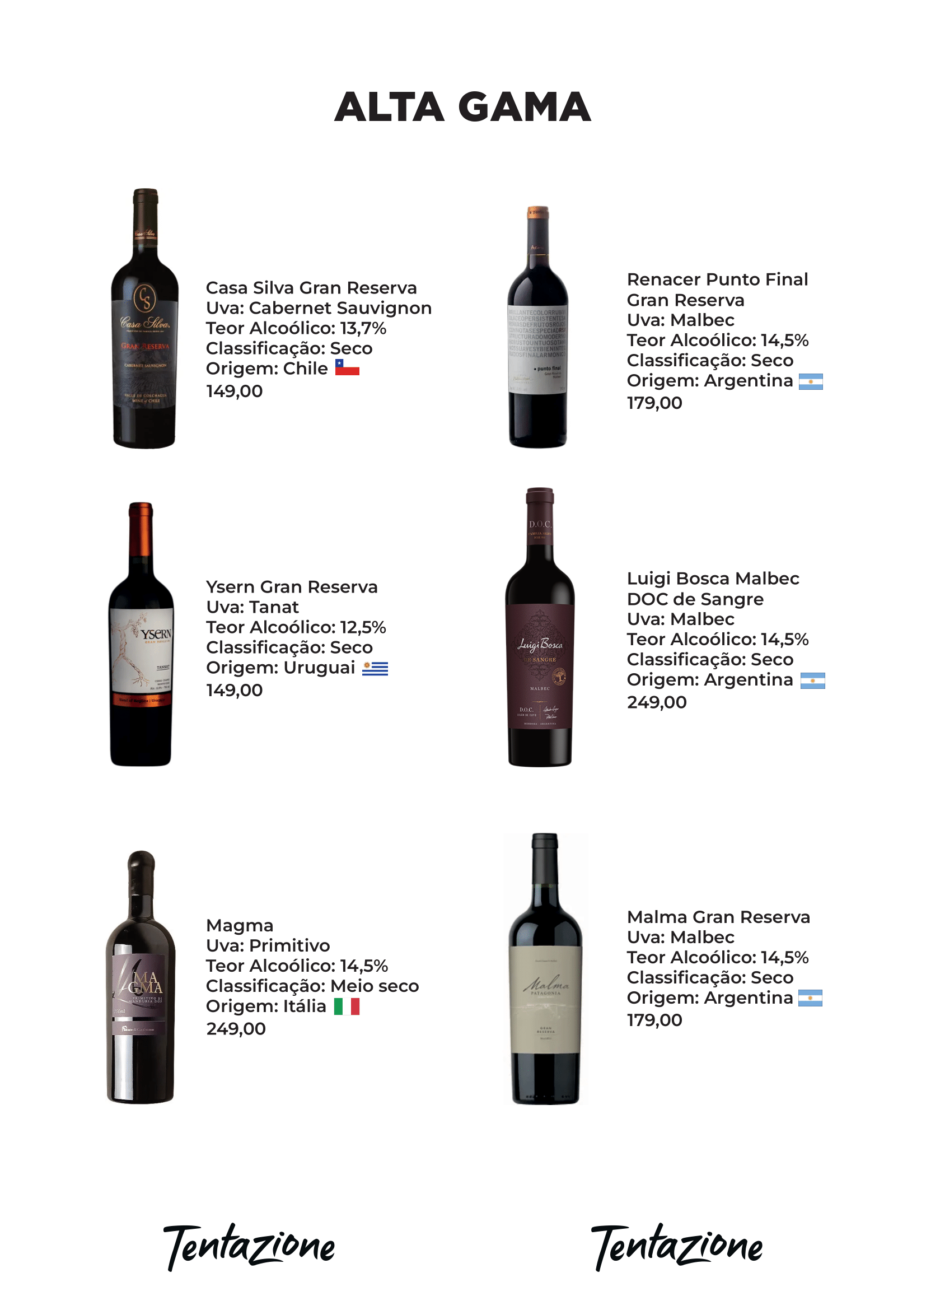926x1310 pixels.
Task: Click the Chile flag icon
Action: [347, 367]
